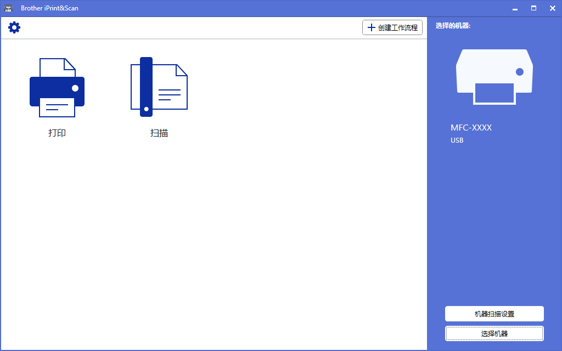Click the Brother iPrint&Scan title text

(x=49, y=8)
